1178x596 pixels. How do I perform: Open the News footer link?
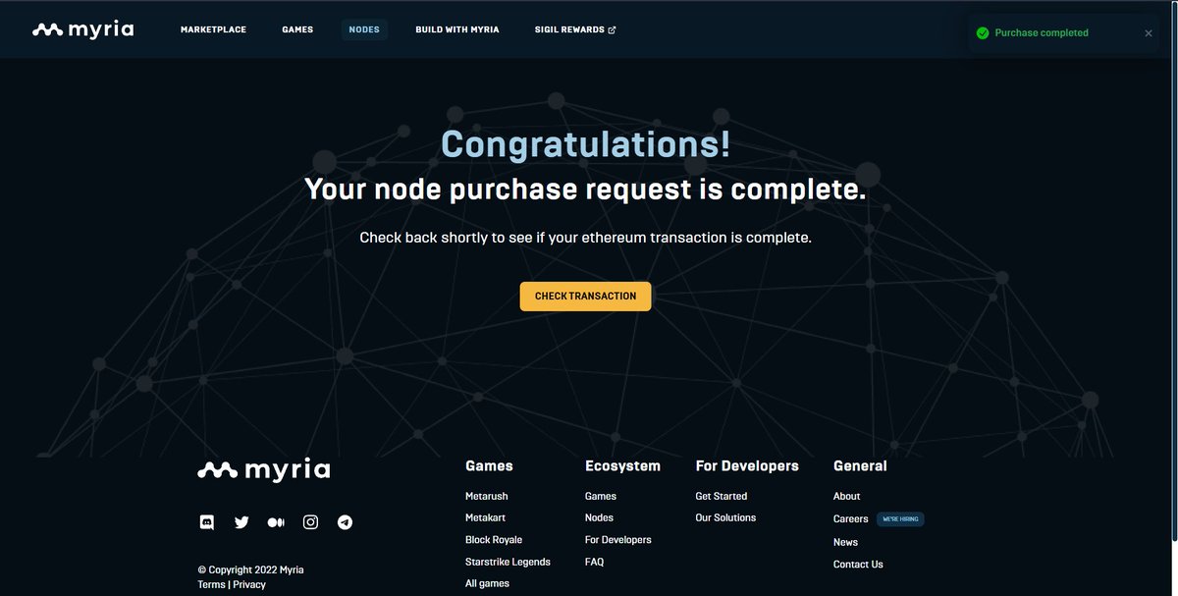pyautogui.click(x=845, y=542)
